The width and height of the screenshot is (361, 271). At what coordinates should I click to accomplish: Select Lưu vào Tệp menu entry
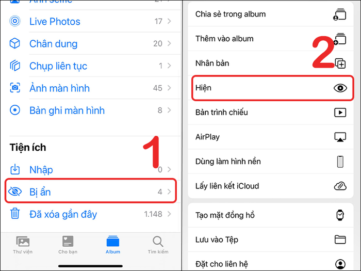click(271, 240)
